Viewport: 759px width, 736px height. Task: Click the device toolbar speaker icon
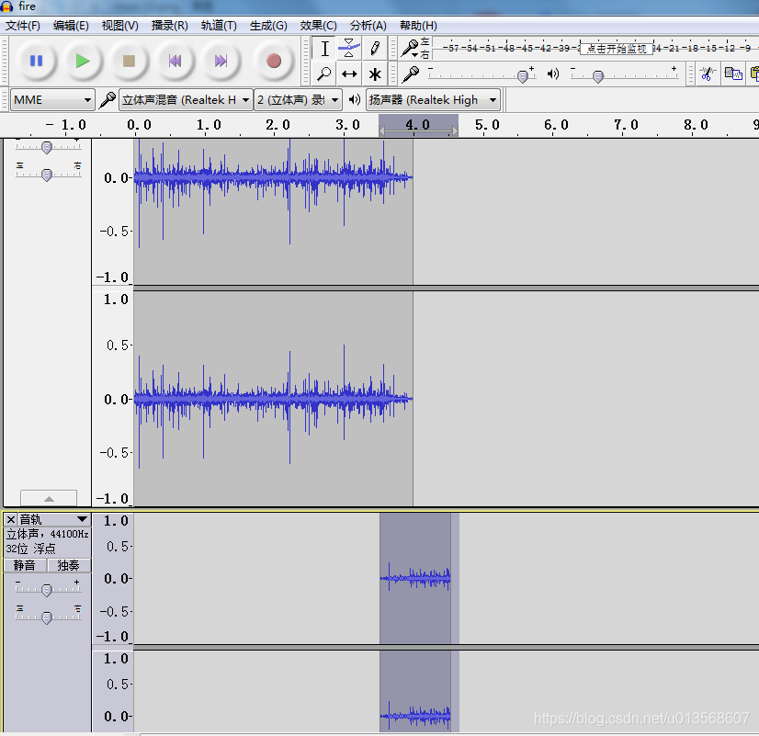pos(355,99)
